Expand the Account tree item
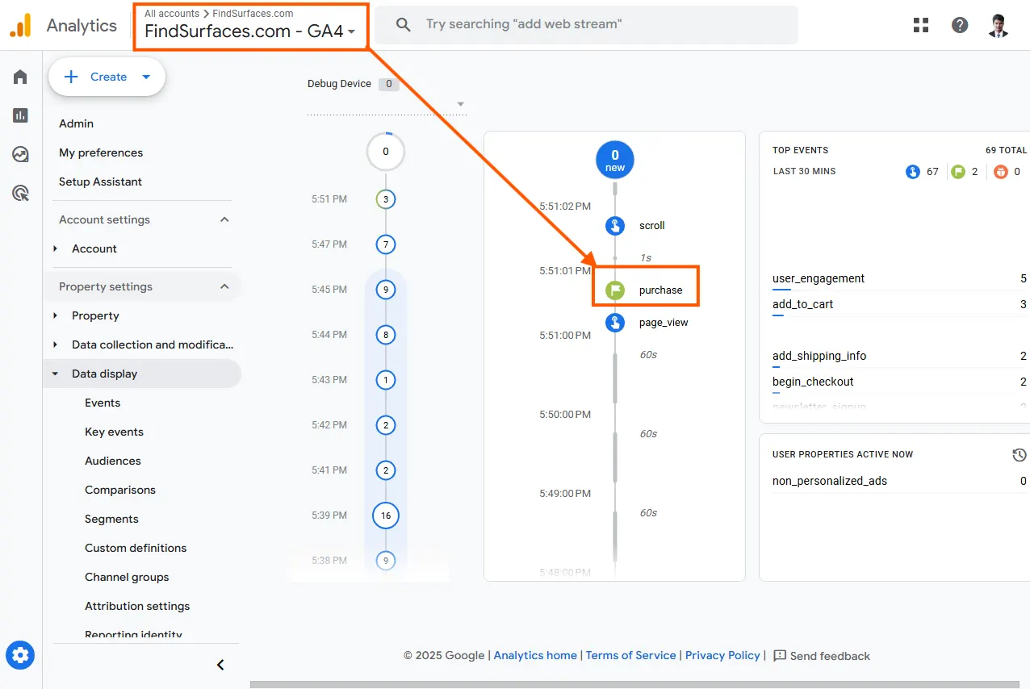Viewport: 1030px width, 689px height. click(56, 248)
